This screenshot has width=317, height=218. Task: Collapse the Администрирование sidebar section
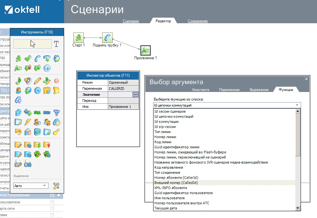pos(59,195)
